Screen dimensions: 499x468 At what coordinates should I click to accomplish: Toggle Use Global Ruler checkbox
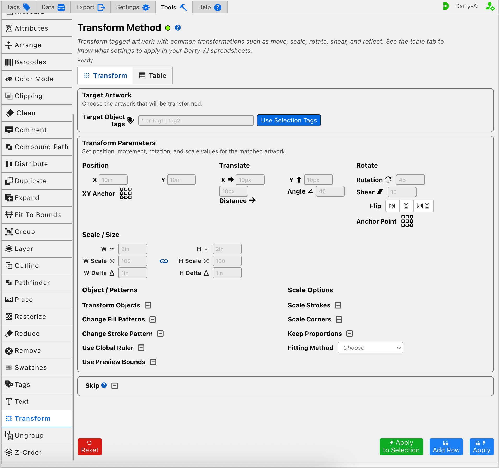pyautogui.click(x=141, y=348)
